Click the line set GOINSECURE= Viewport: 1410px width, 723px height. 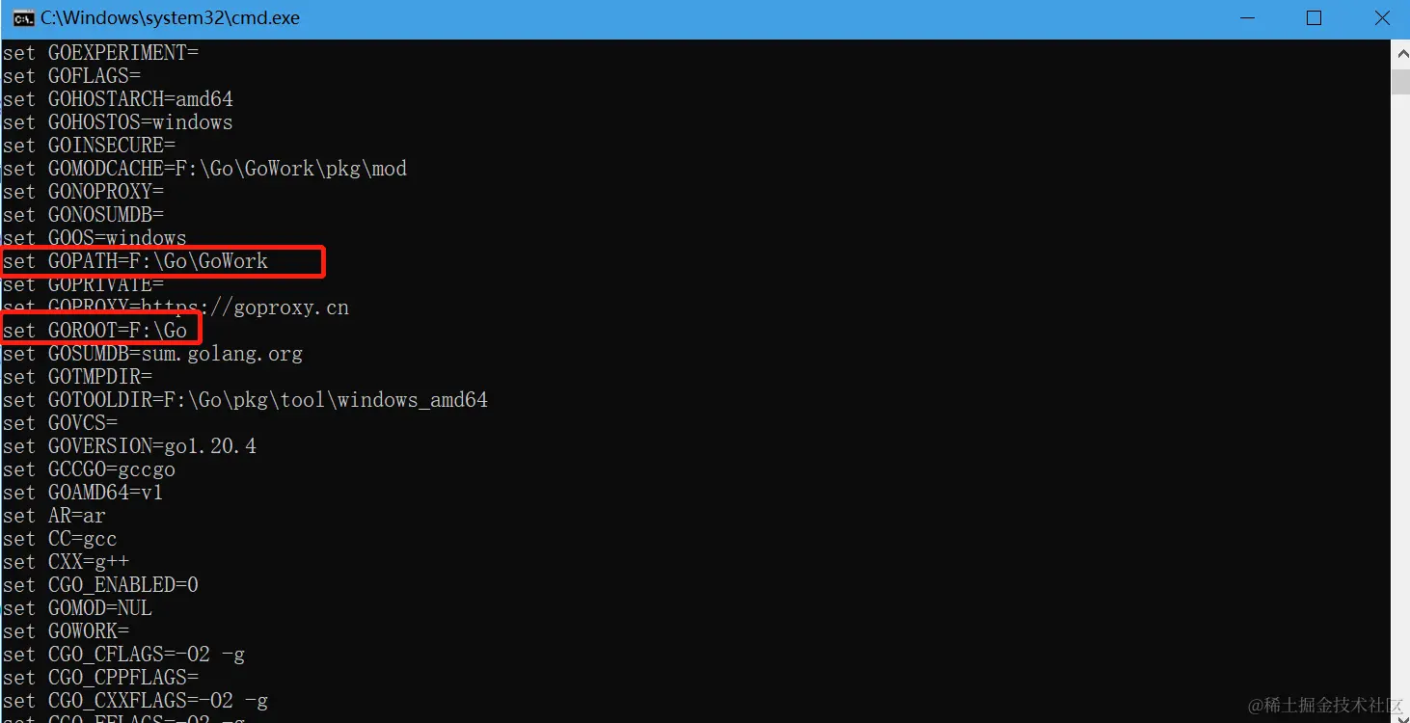(x=89, y=146)
